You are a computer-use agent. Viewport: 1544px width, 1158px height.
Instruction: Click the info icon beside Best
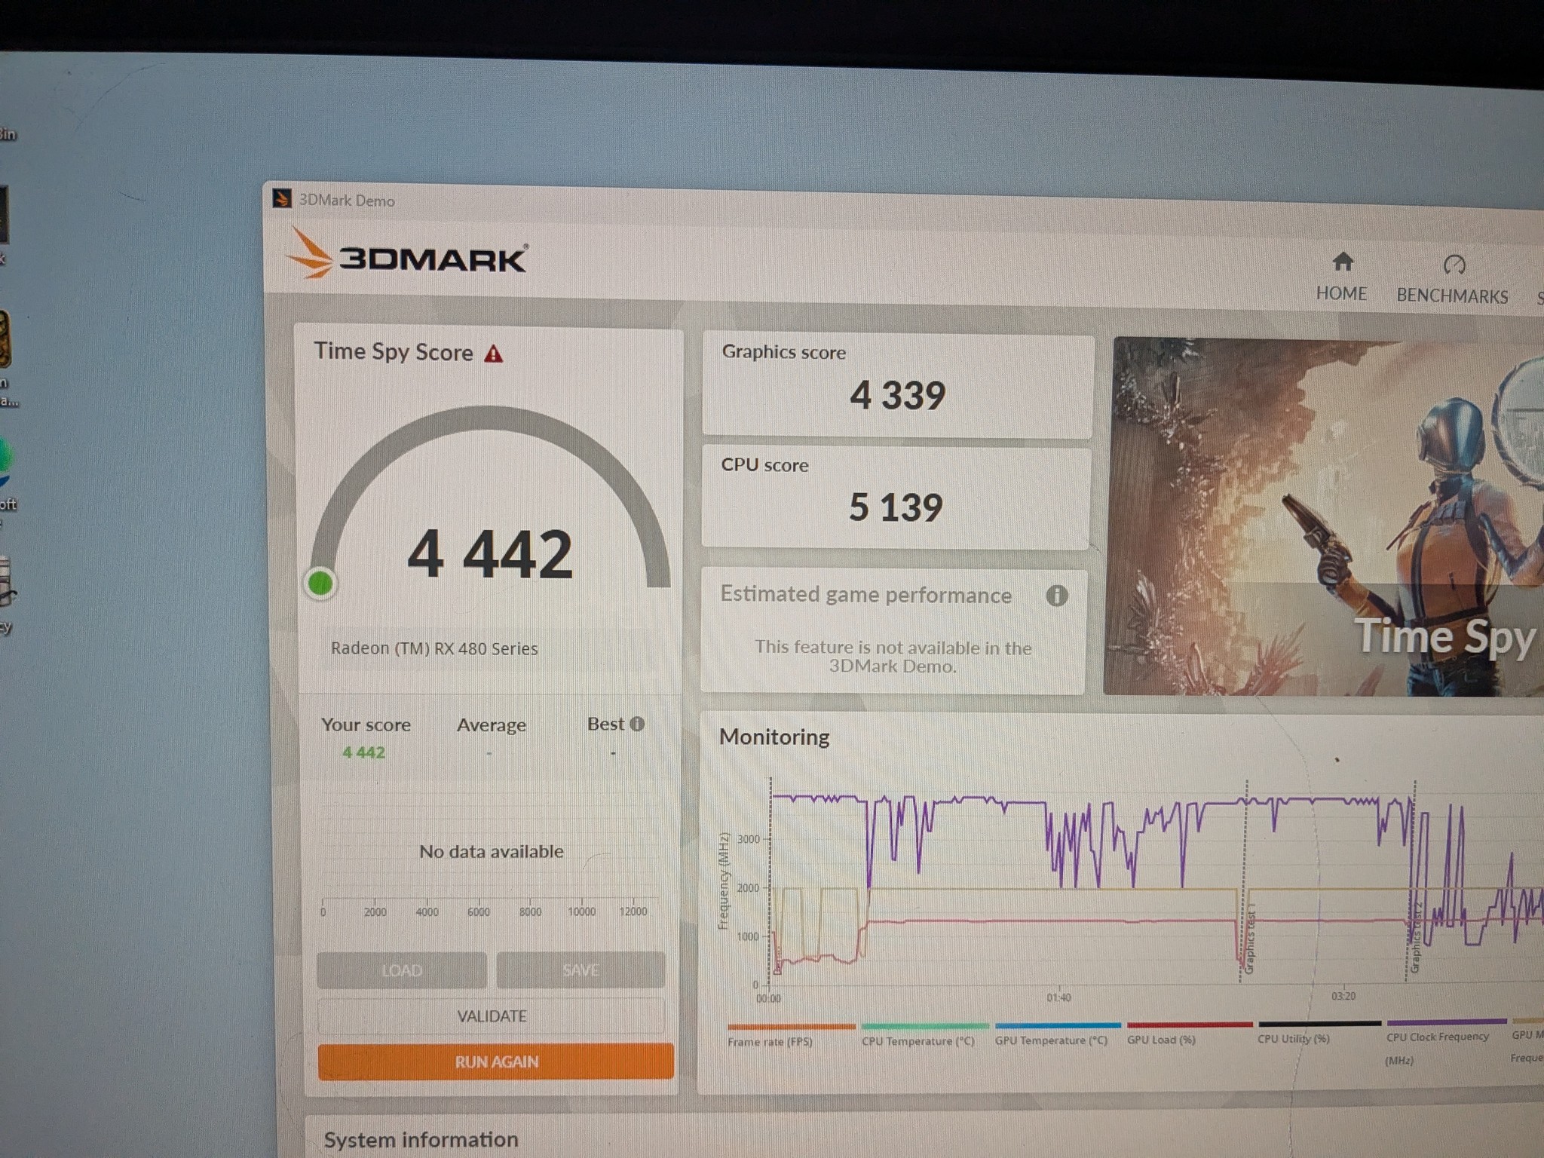[638, 724]
